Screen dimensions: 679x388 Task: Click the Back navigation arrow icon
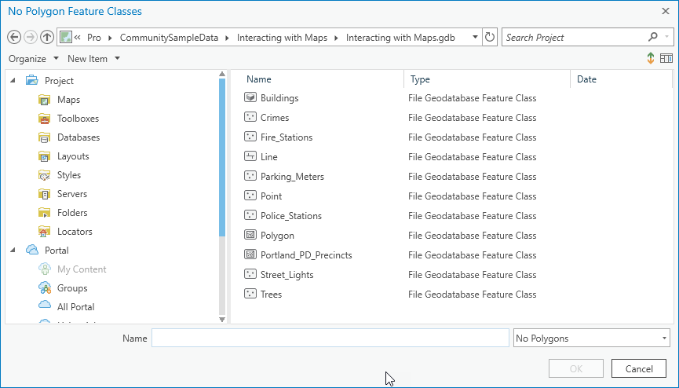click(13, 37)
